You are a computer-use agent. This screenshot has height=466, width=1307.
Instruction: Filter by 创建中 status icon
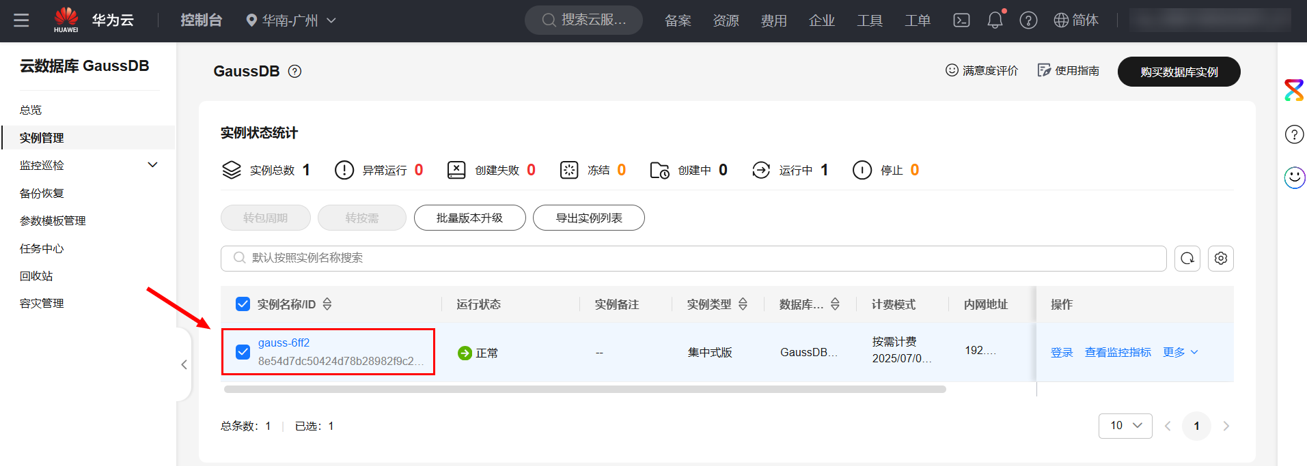659,170
